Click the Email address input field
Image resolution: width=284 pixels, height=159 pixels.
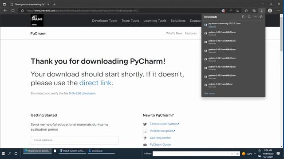coord(75,140)
